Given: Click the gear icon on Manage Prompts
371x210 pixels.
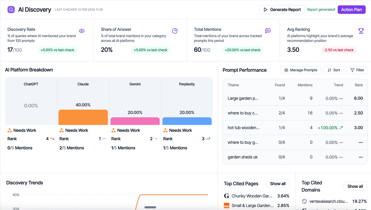Looking at the screenshot, I should tap(286, 70).
